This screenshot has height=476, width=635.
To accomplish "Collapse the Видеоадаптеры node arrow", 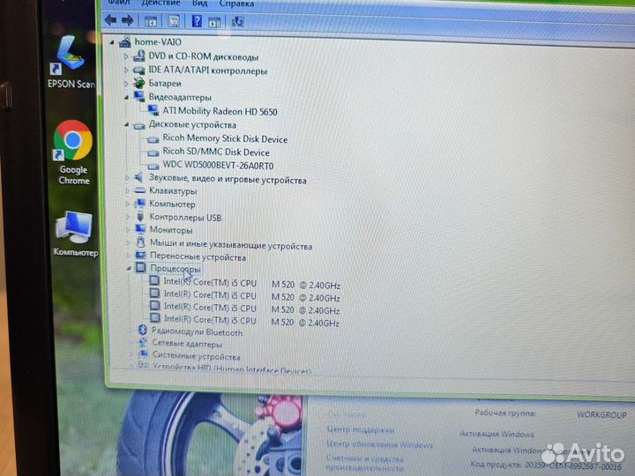I will (126, 97).
